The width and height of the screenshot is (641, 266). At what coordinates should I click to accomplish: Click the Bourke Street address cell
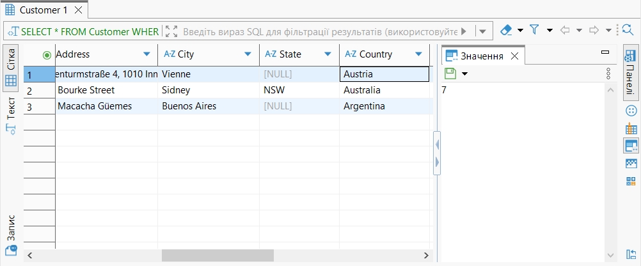click(106, 90)
